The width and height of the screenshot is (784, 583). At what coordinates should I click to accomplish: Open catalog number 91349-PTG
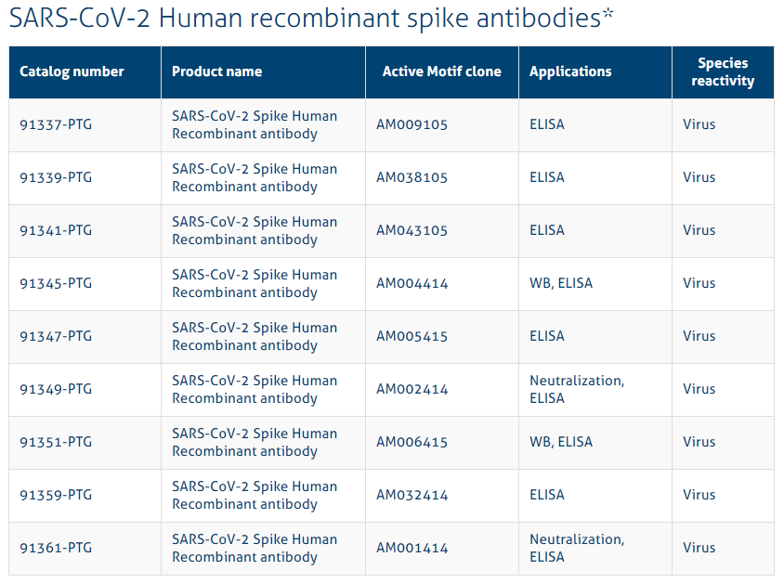tap(56, 389)
